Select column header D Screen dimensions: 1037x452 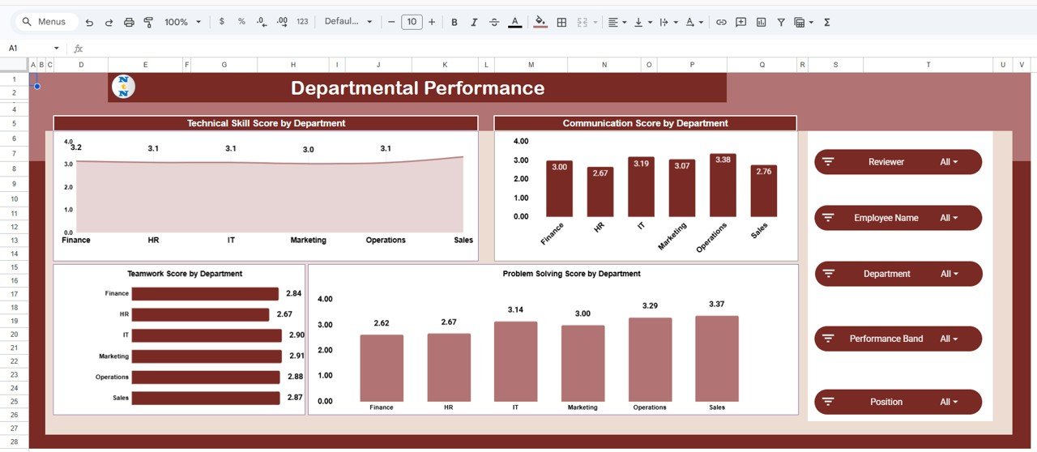[x=81, y=64]
